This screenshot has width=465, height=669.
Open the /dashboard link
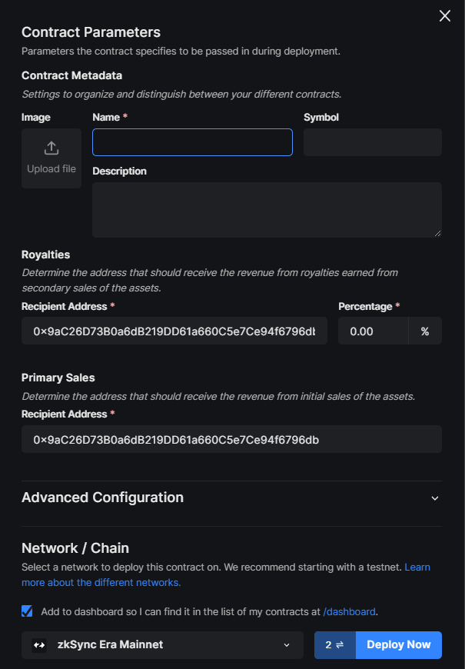click(350, 612)
